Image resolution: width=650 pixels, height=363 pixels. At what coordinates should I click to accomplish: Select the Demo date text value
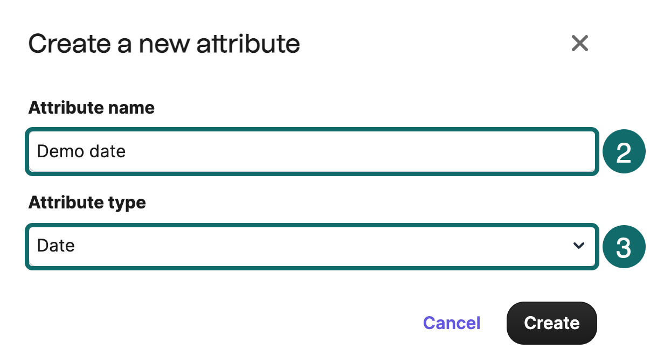point(80,151)
